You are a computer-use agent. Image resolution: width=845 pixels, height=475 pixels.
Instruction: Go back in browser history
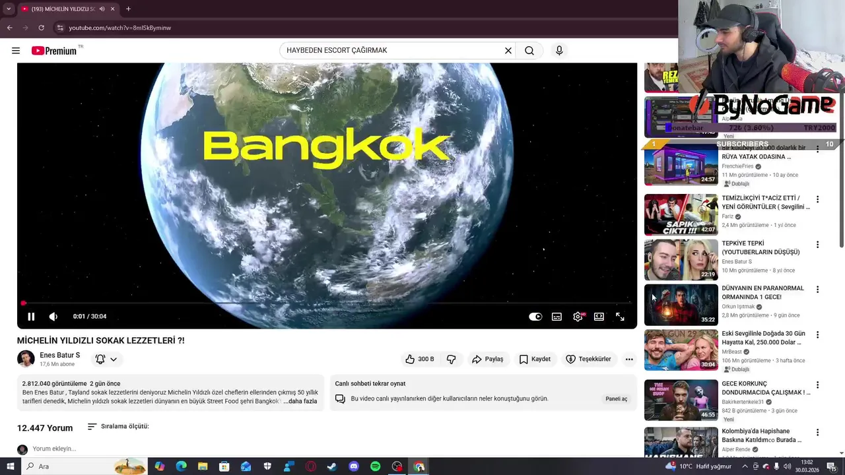[x=9, y=28]
